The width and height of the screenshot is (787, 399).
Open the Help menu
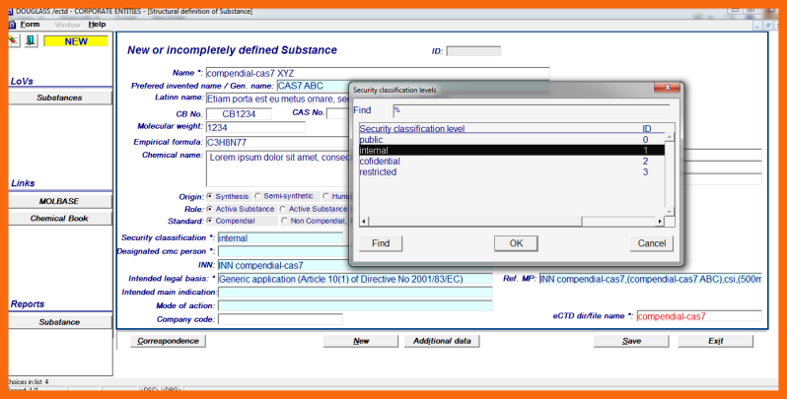pyautogui.click(x=97, y=24)
